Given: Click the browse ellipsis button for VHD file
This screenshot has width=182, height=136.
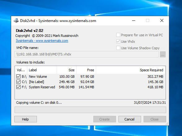Looking at the screenshot, I should 162,55.
